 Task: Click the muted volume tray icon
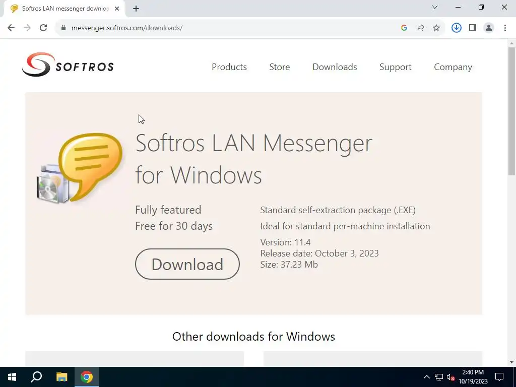[450, 377]
